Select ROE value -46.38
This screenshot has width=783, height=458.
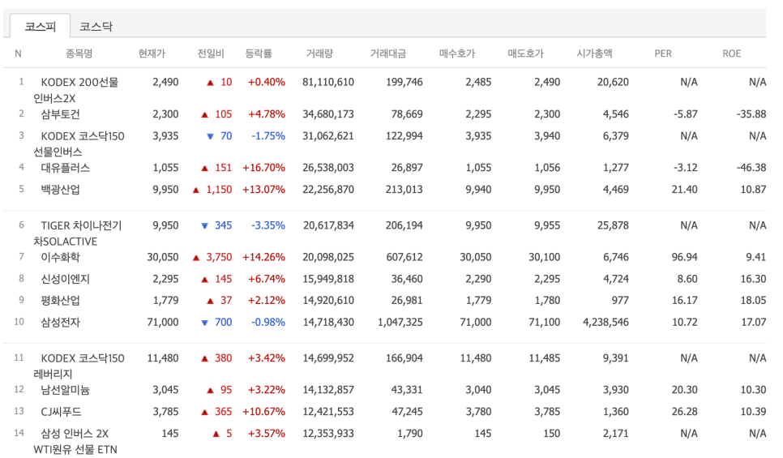tap(751, 168)
